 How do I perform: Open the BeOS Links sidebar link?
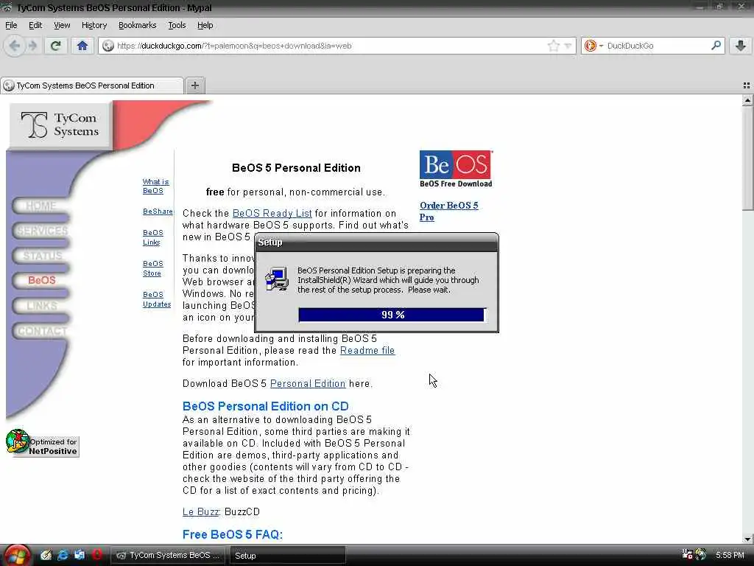pos(153,237)
